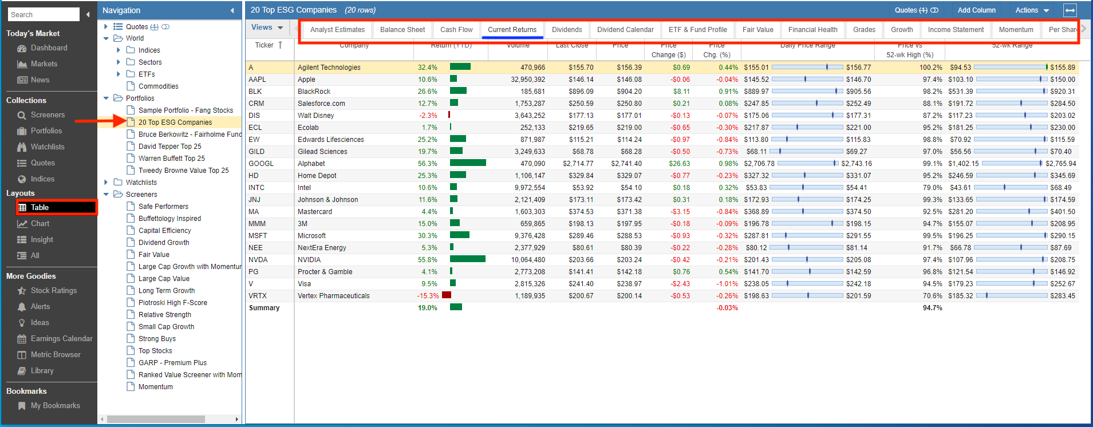Click the Ideas lightbulb icon
The image size is (1093, 427).
22,323
